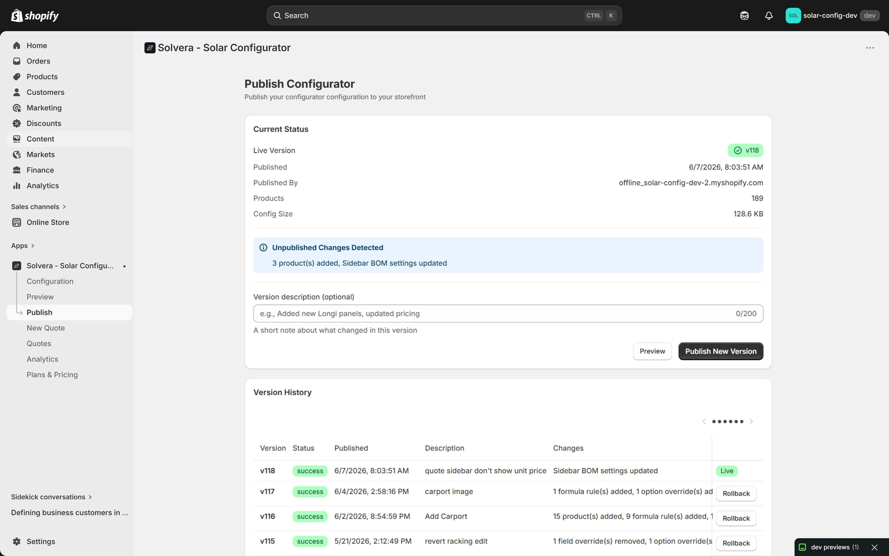Image resolution: width=889 pixels, height=556 pixels.
Task: Expand Sidekick conversations
Action: [52, 497]
